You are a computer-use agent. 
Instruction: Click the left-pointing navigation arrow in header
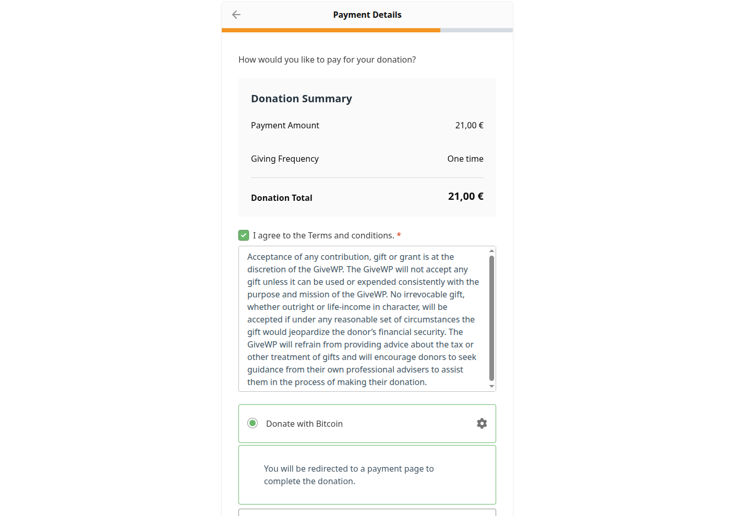(236, 15)
